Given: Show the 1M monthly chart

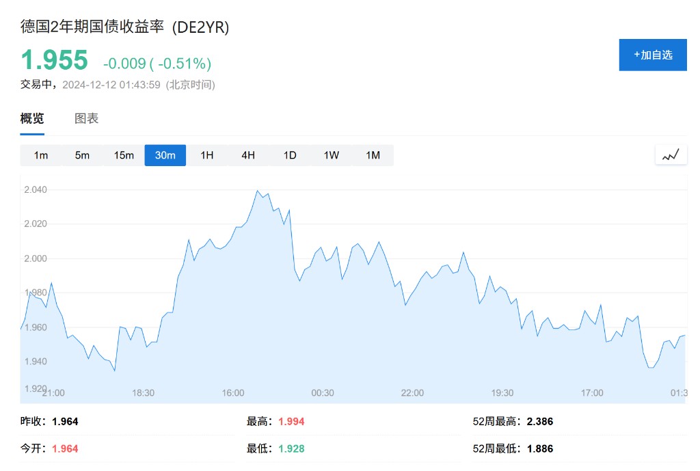Looking at the screenshot, I should click(x=373, y=155).
